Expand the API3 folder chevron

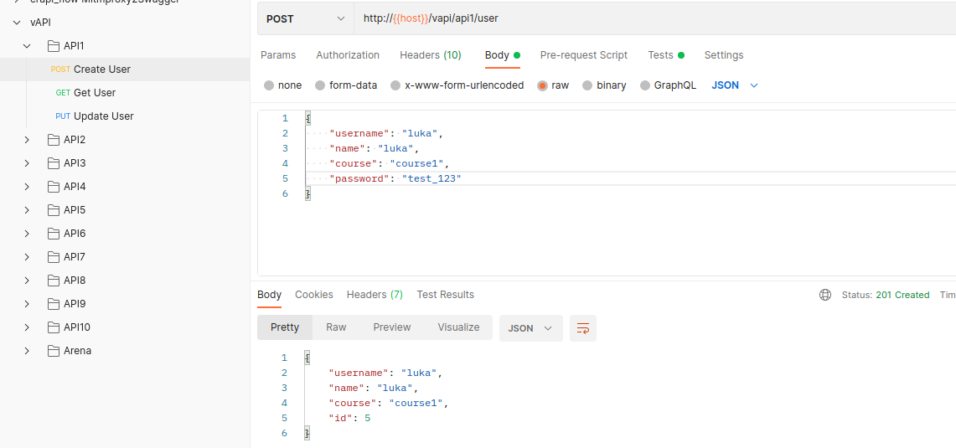click(27, 163)
